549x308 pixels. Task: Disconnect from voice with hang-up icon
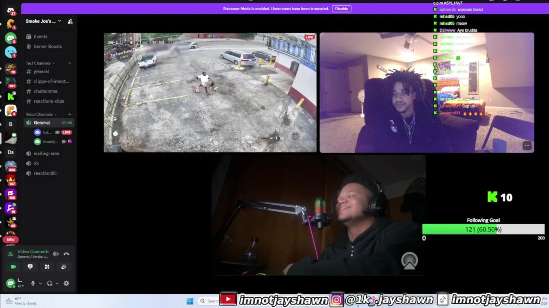click(66, 254)
